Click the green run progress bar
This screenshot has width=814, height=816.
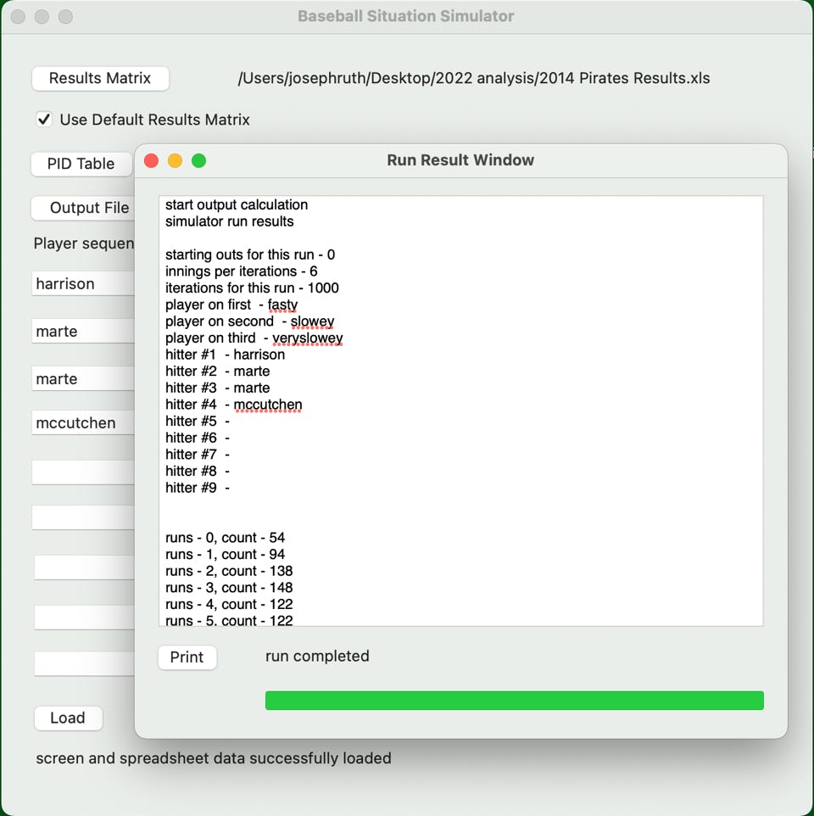point(515,701)
